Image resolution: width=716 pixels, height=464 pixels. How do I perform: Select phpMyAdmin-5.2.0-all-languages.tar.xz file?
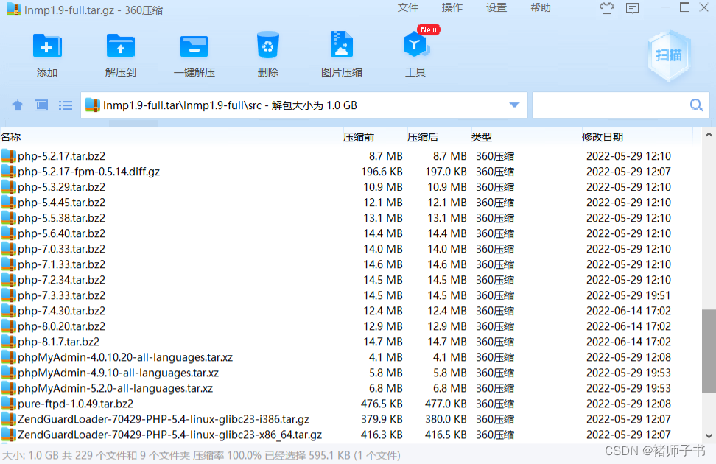pos(115,388)
